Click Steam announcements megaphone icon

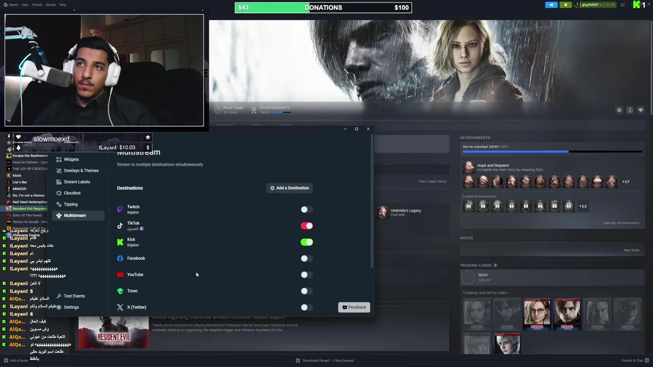pos(551,5)
